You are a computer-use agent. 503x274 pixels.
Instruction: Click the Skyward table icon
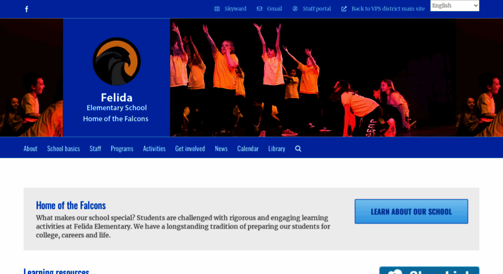tap(217, 8)
